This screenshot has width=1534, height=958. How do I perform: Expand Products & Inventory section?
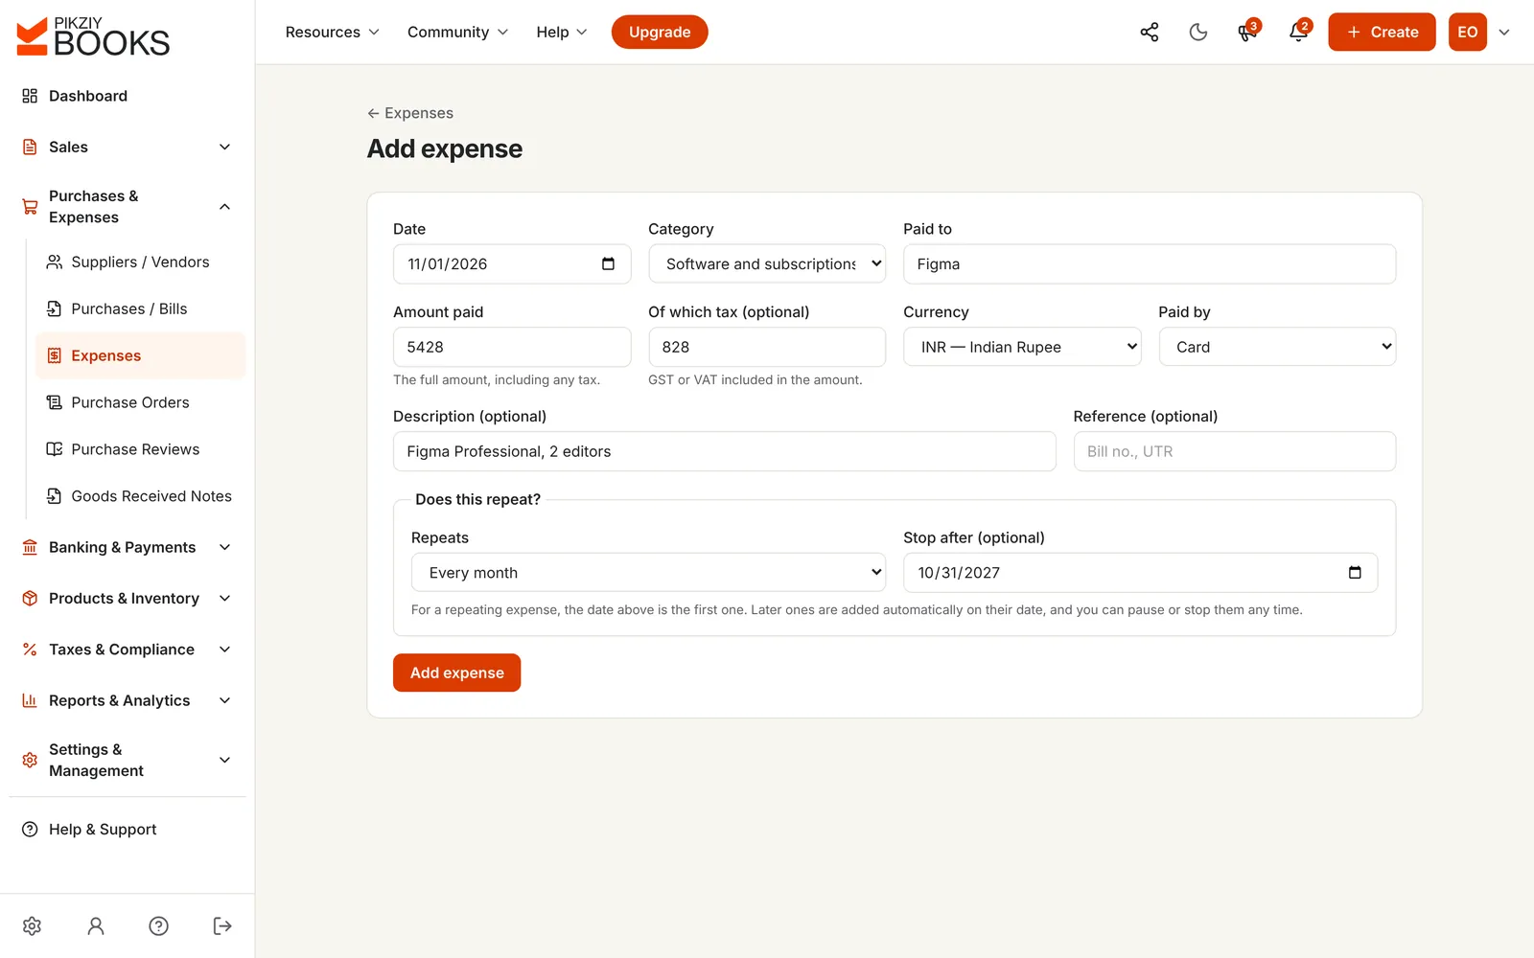[127, 598]
